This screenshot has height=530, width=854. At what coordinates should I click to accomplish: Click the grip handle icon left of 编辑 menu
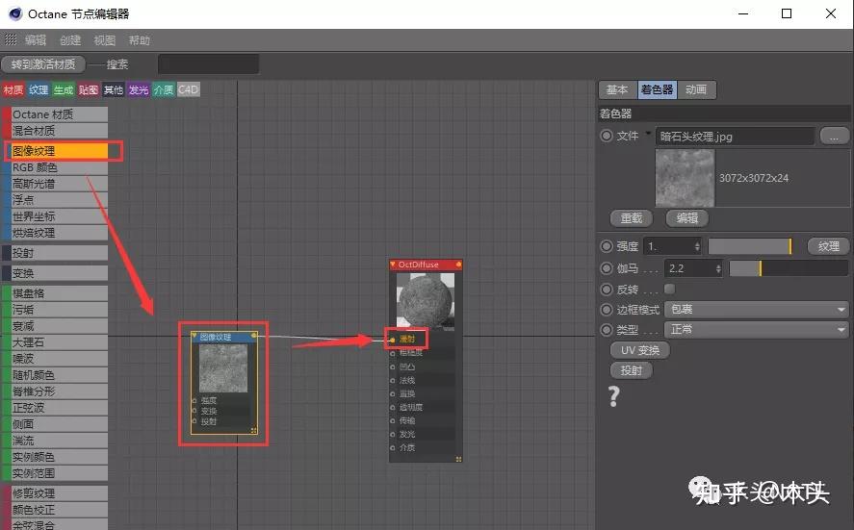[x=11, y=39]
